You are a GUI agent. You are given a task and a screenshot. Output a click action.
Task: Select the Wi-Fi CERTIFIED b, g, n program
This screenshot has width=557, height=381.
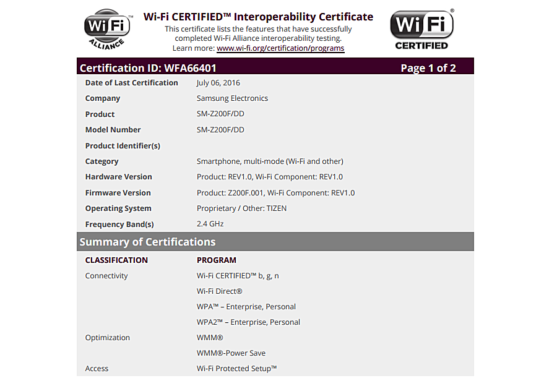coord(238,276)
